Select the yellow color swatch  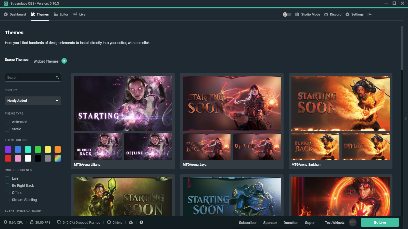(x=48, y=149)
